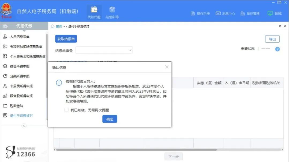Click the 申请状态 label
Image resolution: width=289 pixels, height=162 pixels.
pos(247,49)
